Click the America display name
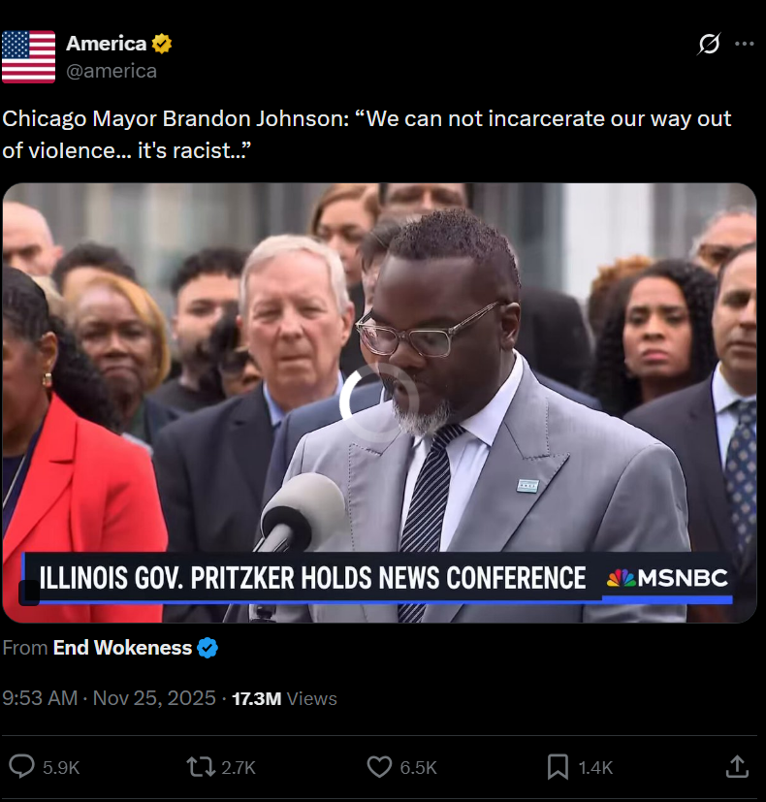This screenshot has width=766, height=802. [107, 44]
